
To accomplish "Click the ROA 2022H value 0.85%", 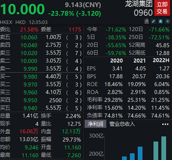I will [162, 92].
